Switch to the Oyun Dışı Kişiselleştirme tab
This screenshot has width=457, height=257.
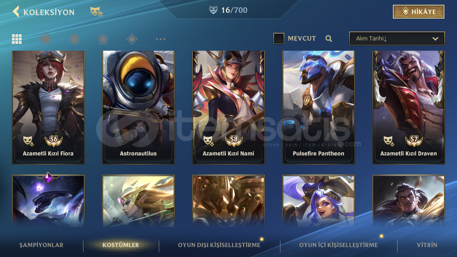219,245
